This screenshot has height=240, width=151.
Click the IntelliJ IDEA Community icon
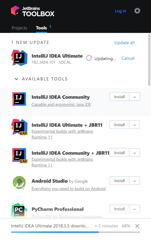point(19,99)
